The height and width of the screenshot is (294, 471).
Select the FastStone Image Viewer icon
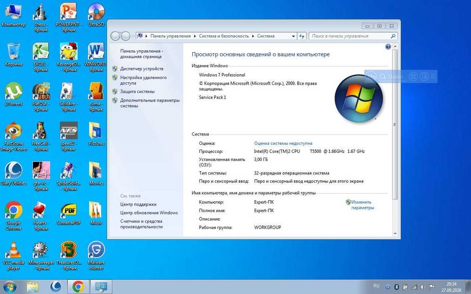tap(13, 130)
